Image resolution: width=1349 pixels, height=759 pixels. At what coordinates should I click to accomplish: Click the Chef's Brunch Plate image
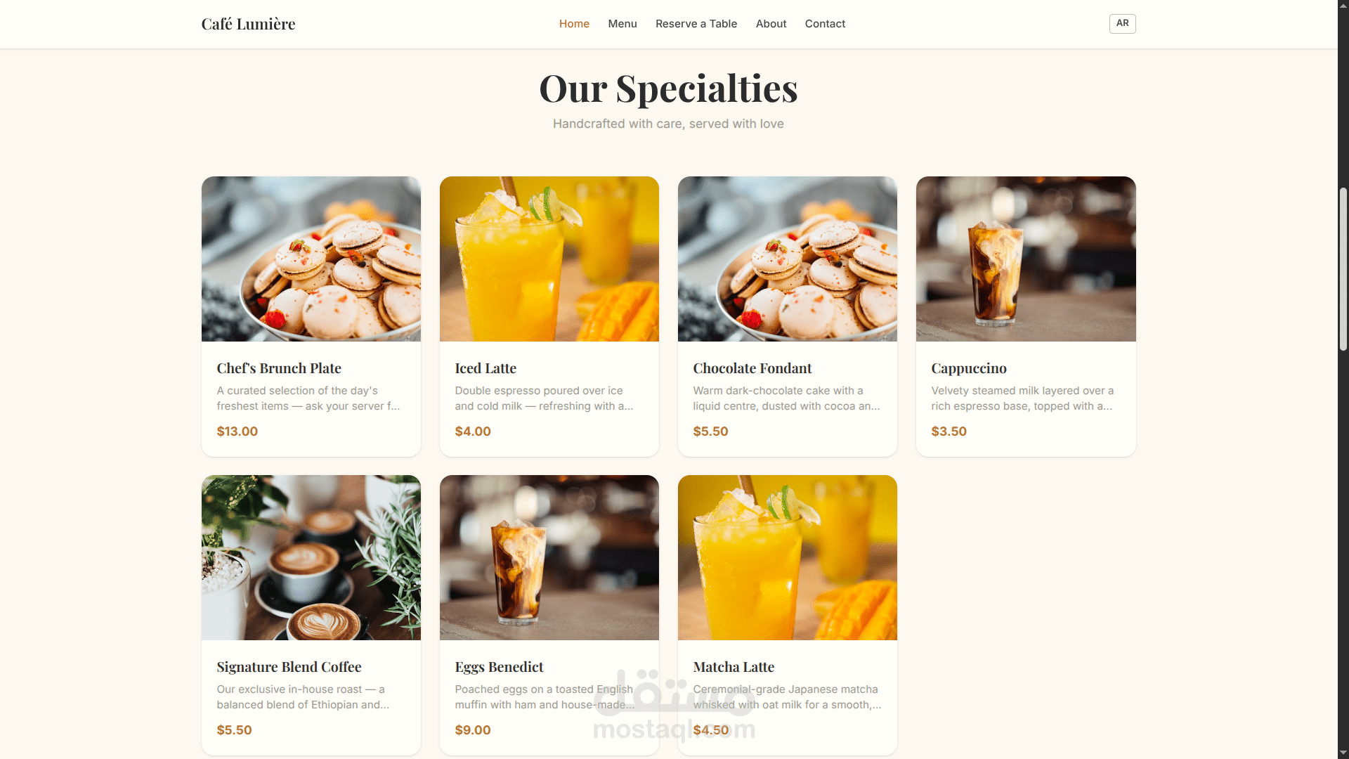(x=311, y=259)
